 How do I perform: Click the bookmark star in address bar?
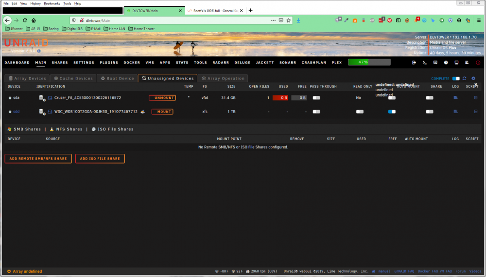pos(289,20)
